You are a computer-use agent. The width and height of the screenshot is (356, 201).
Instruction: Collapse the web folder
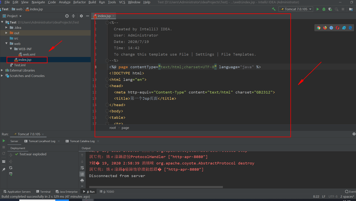6,44
